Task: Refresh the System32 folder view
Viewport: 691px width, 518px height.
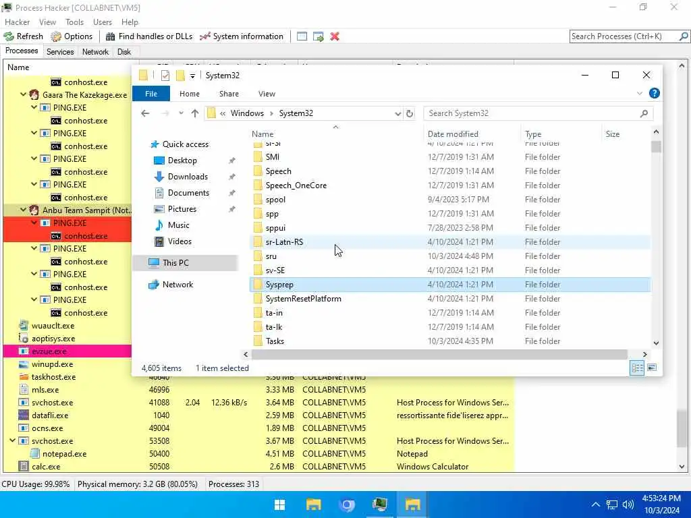Action: tap(410, 113)
